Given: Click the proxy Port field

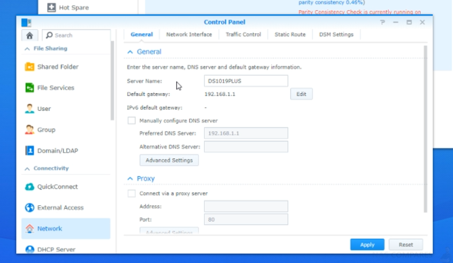Looking at the screenshot, I should (246, 220).
